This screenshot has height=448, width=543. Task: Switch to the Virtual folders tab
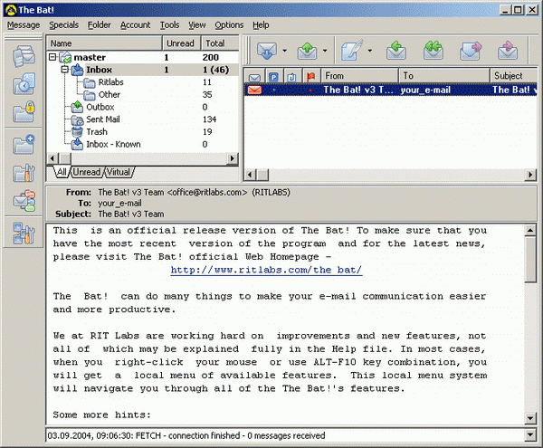pos(119,172)
